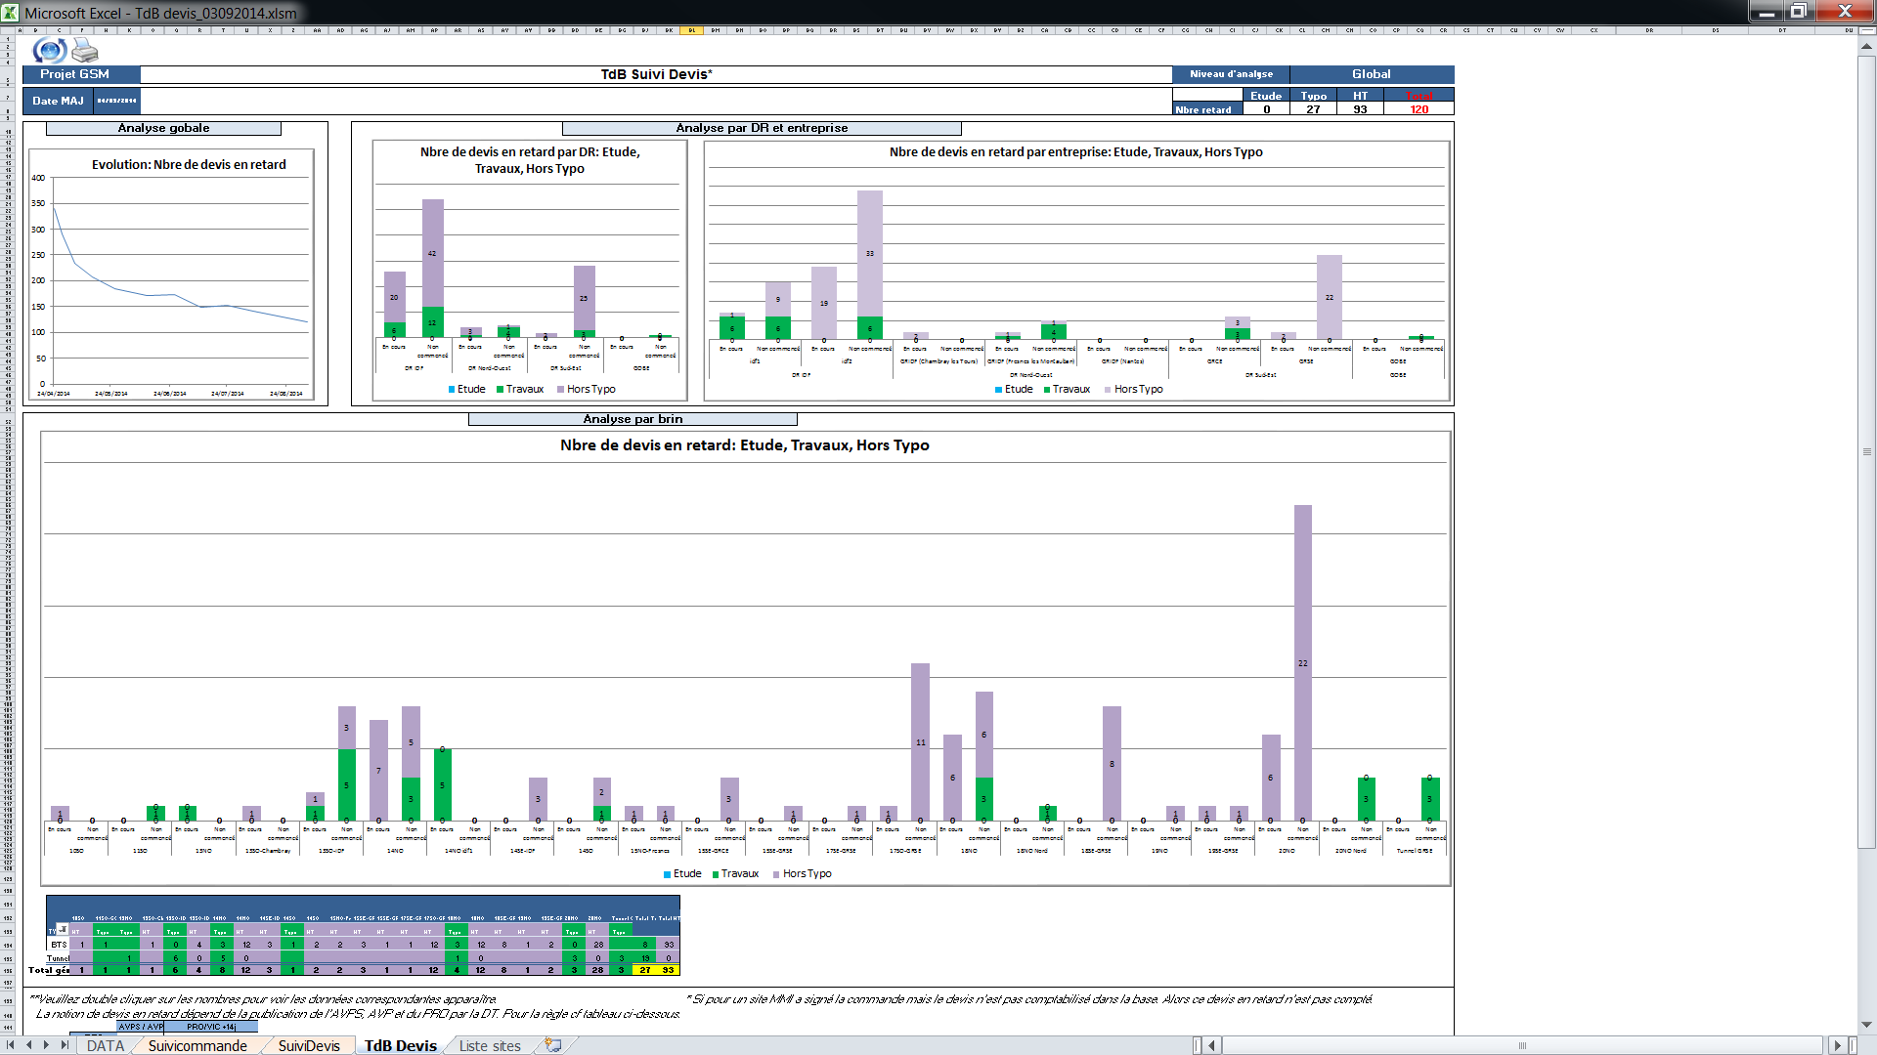Viewport: 1877px width, 1055px height.
Task: Minimize the Excel window
Action: (1767, 12)
